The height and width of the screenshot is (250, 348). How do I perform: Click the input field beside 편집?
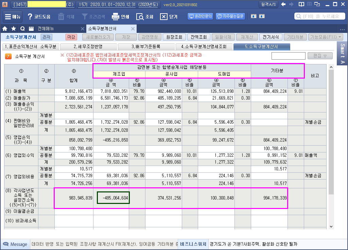point(288,56)
